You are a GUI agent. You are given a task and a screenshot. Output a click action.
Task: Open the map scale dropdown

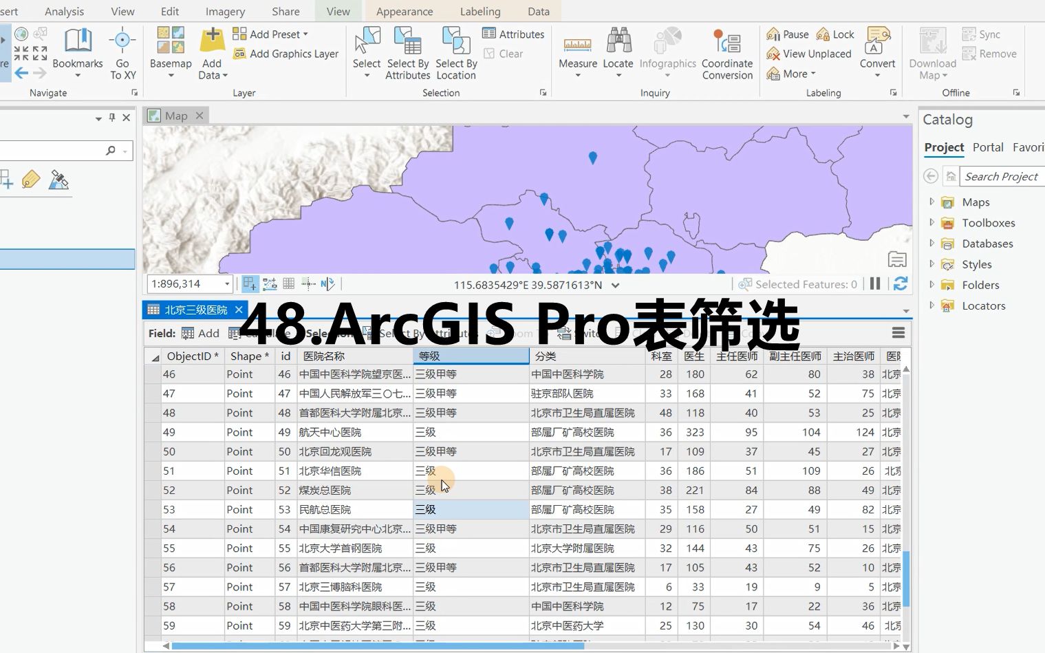click(x=227, y=283)
